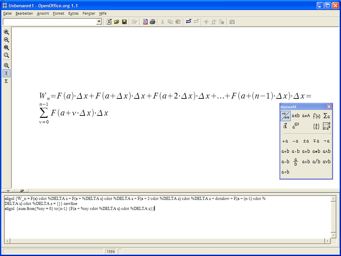Save the document with the floppy icon

tap(124, 22)
